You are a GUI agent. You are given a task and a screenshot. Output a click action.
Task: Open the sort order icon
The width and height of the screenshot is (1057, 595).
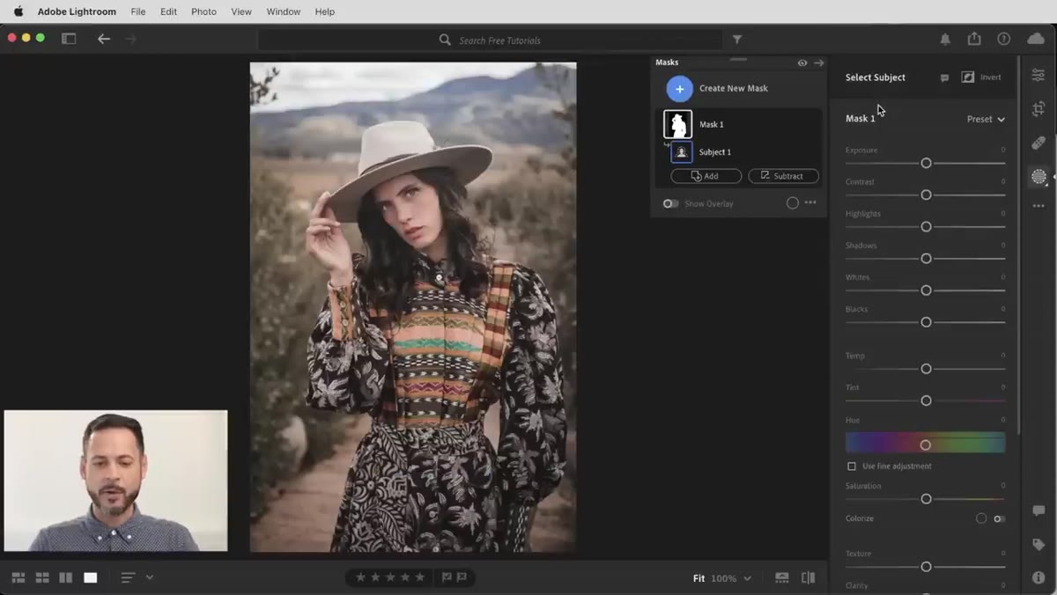(x=129, y=577)
